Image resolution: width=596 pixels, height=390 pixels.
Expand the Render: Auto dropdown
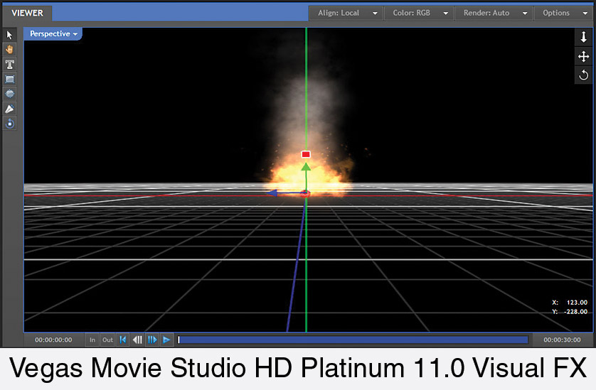[494, 13]
